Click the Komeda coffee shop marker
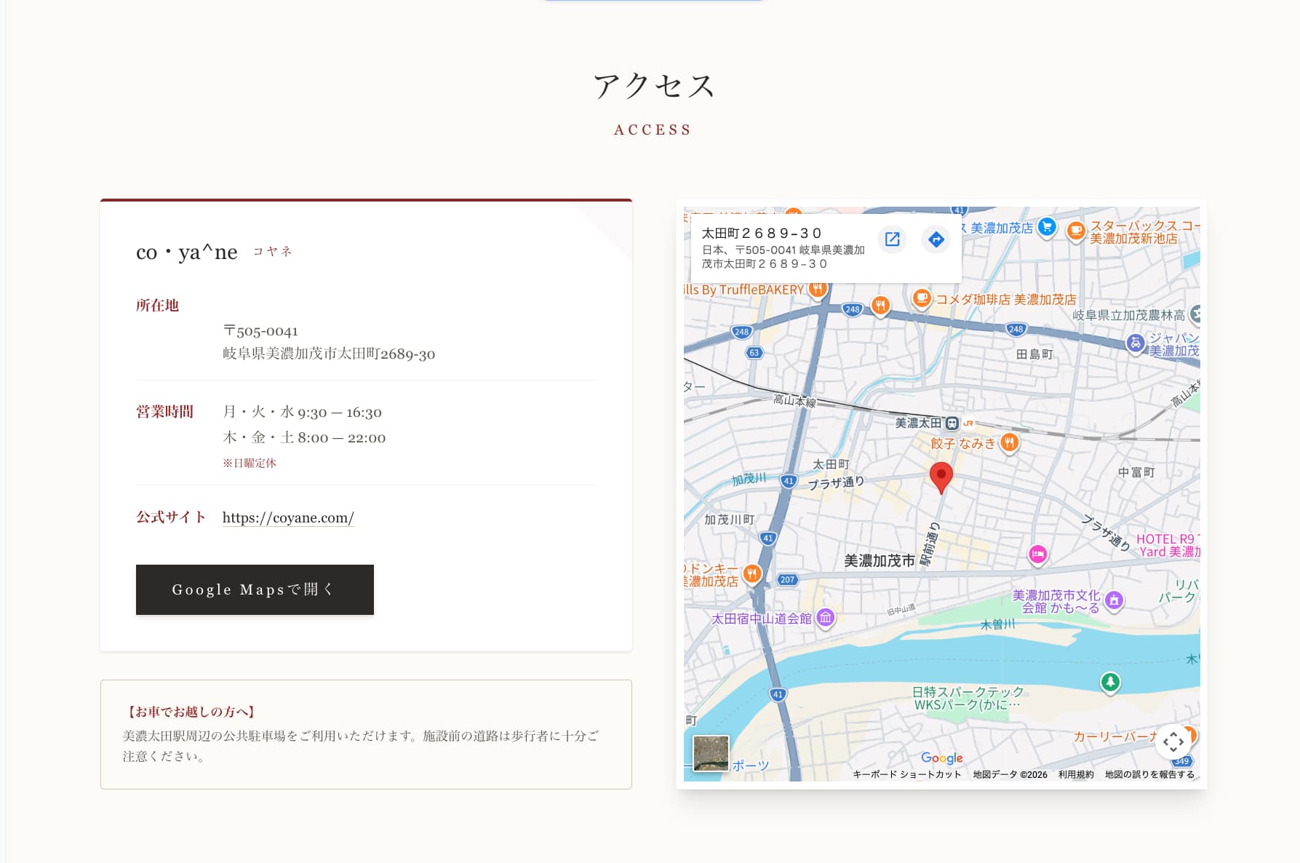The width and height of the screenshot is (1300, 863). click(x=922, y=298)
